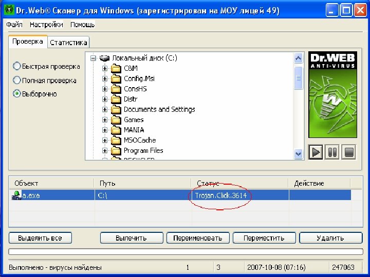Click the Local disk (C:) drive icon

pyautogui.click(x=104, y=58)
